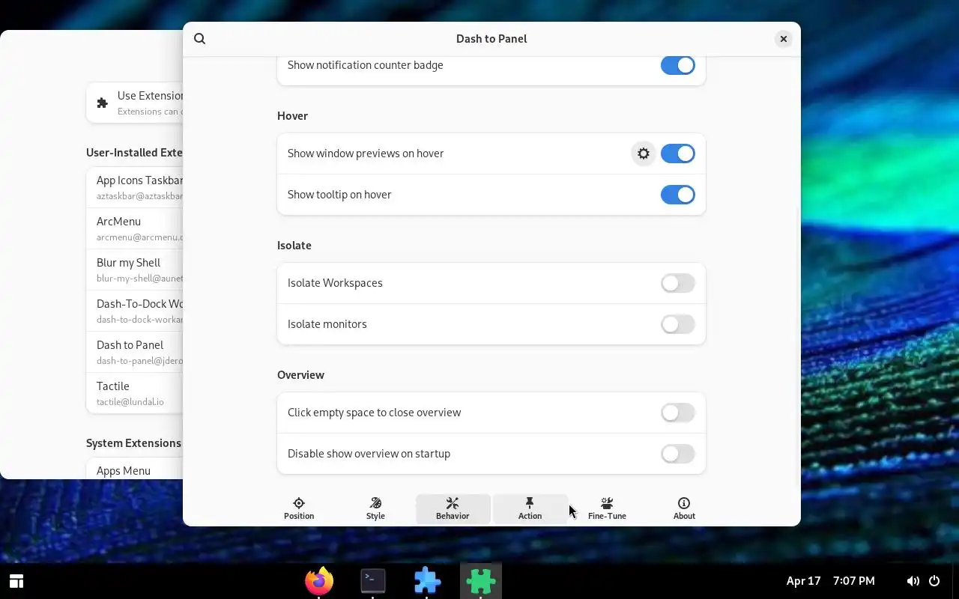Select Dash to Panel row in Extensions list

(x=135, y=352)
